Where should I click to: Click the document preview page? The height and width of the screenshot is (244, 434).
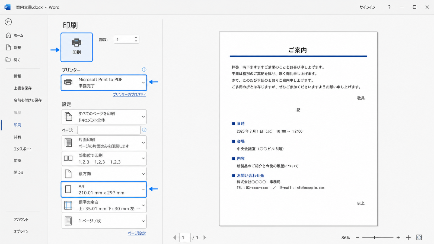tap(298, 129)
